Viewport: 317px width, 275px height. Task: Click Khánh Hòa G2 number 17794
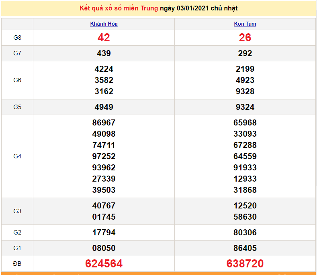[x=104, y=233]
